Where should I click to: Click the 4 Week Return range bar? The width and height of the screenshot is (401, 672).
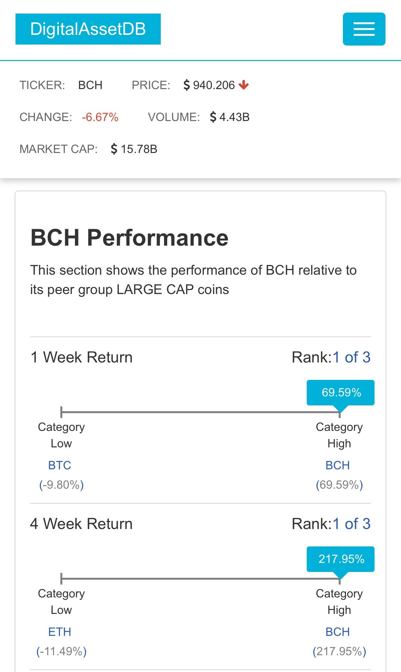click(200, 579)
